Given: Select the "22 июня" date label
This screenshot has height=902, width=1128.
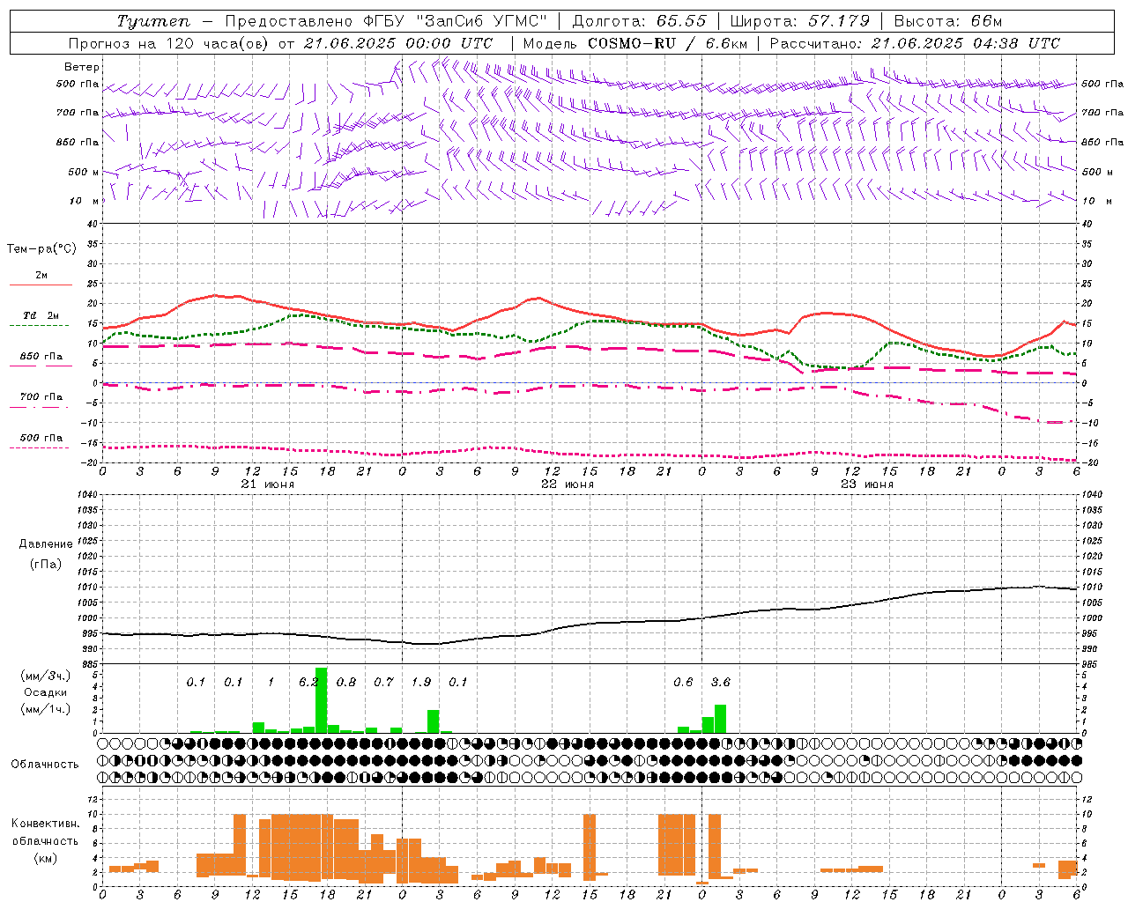Looking at the screenshot, I should click(x=568, y=484).
